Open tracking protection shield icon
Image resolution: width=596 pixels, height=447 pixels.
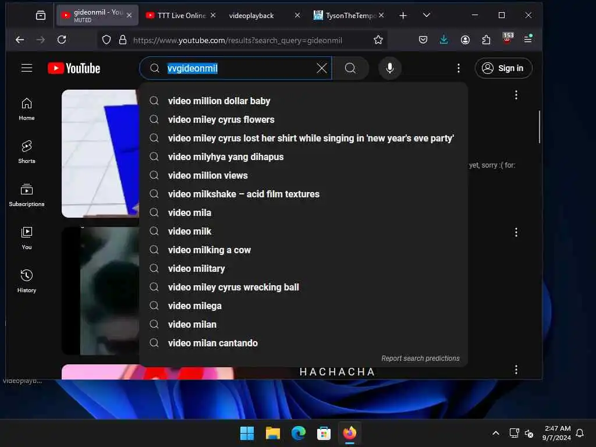(x=107, y=40)
